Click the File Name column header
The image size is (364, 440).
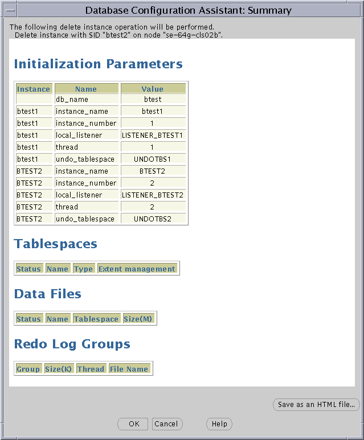[x=129, y=369]
